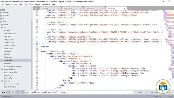Open 404.php in the sidebar
Image resolution: width=174 pixels, height=98 pixels.
(7, 30)
